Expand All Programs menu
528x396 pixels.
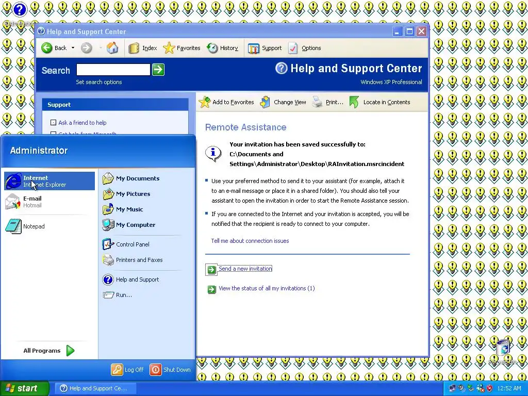(49, 351)
